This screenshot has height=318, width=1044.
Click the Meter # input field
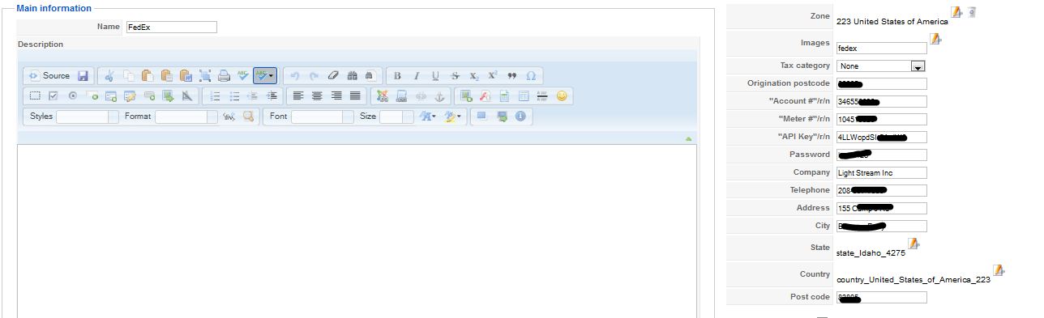pyautogui.click(x=882, y=119)
